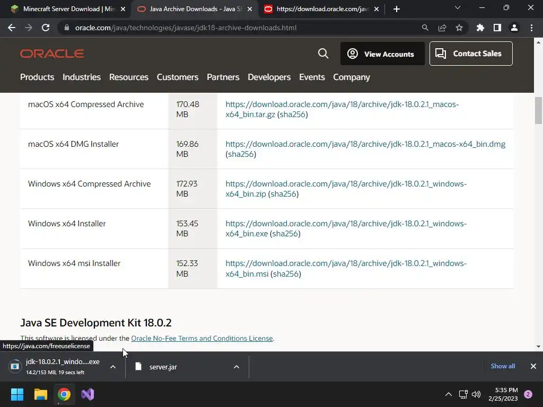Download the macOS x64 DMG installer link
This screenshot has height=407, width=543.
click(x=365, y=144)
